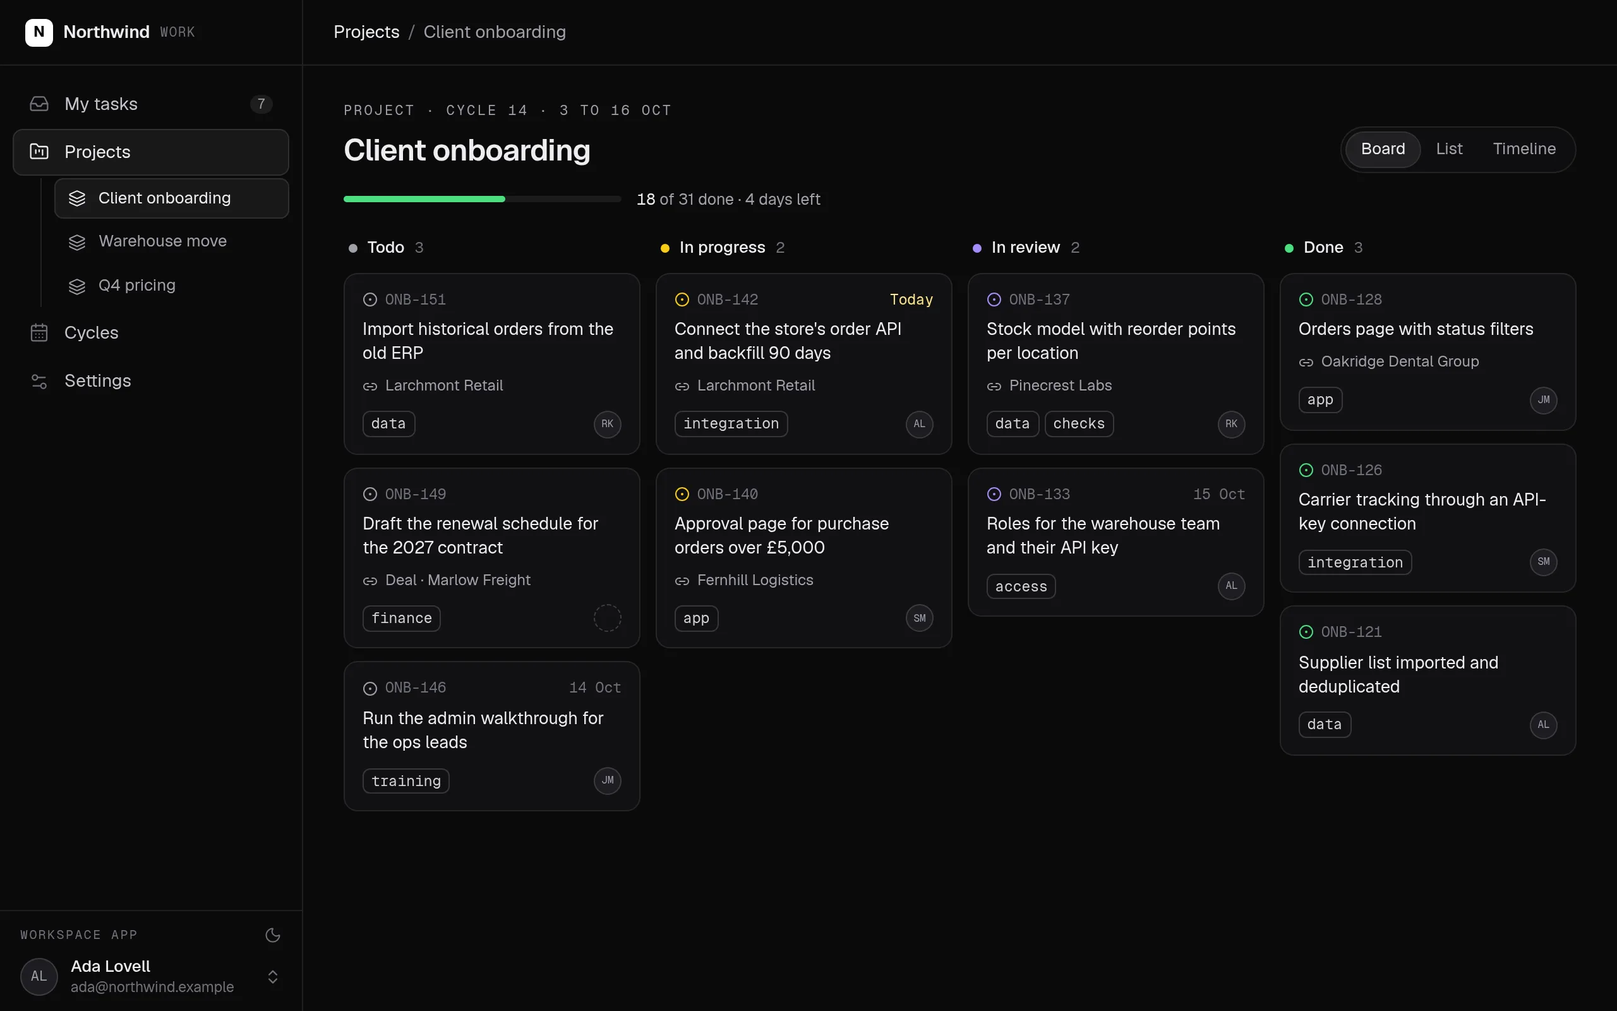Click the unassigned avatar on ONB-149

click(x=608, y=618)
